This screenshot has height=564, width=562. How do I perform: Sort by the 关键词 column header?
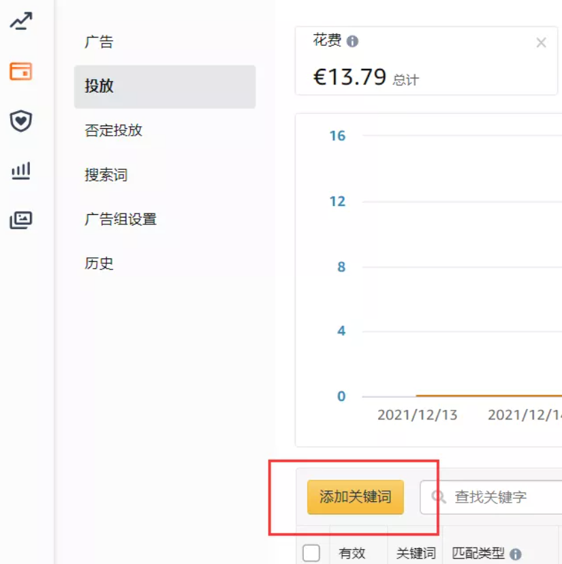[x=416, y=553]
